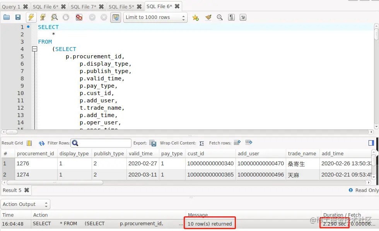Sort by trade_name column header
This screenshot has height=231, width=379.
click(302, 153)
